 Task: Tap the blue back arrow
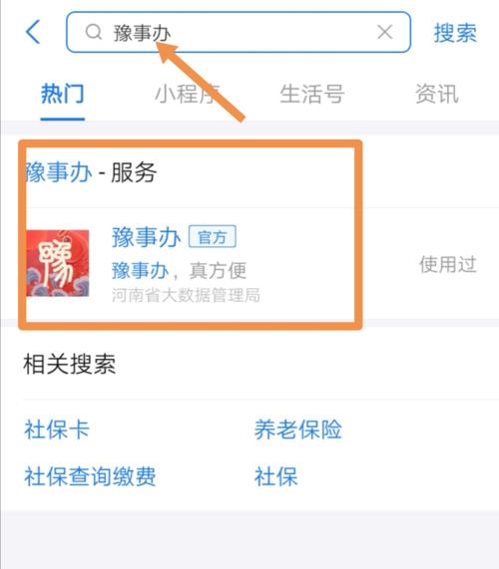(33, 32)
